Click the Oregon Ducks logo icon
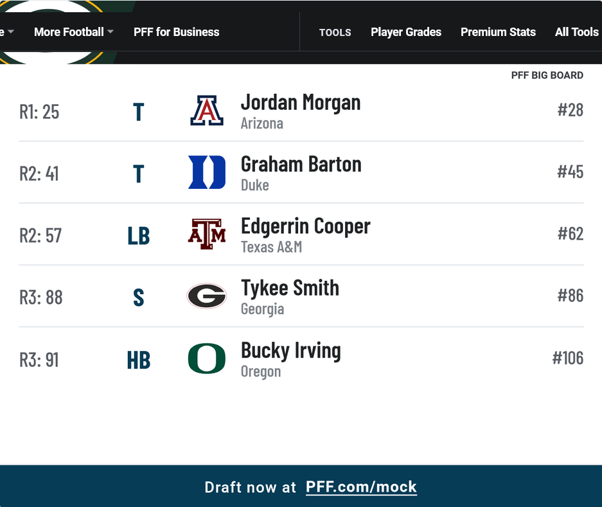The width and height of the screenshot is (602, 507). tap(207, 359)
